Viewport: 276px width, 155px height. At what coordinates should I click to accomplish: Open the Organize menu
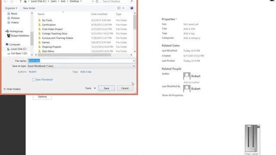[11, 8]
